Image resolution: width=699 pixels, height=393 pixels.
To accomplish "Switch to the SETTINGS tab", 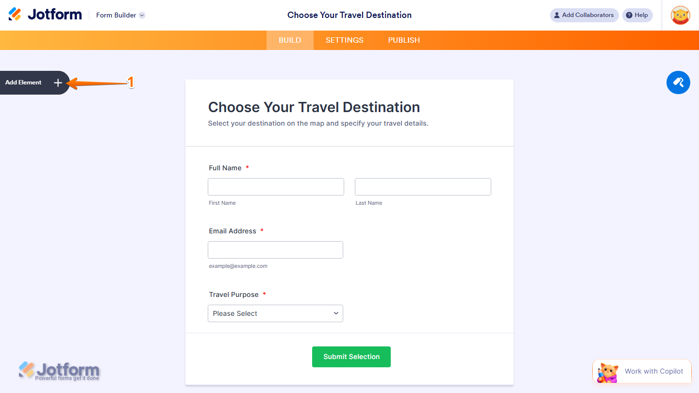I will 344,40.
